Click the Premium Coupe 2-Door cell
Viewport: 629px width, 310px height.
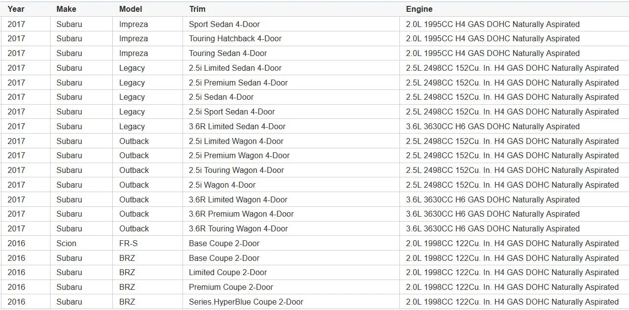(x=291, y=287)
